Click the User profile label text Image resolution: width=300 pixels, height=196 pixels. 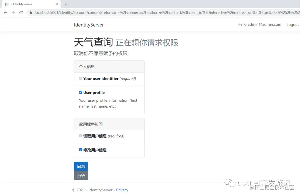click(94, 93)
